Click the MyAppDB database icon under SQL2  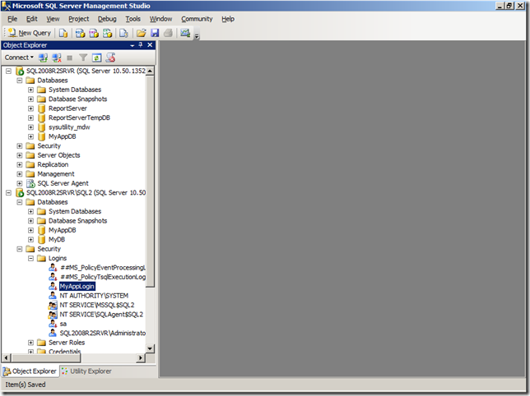42,230
